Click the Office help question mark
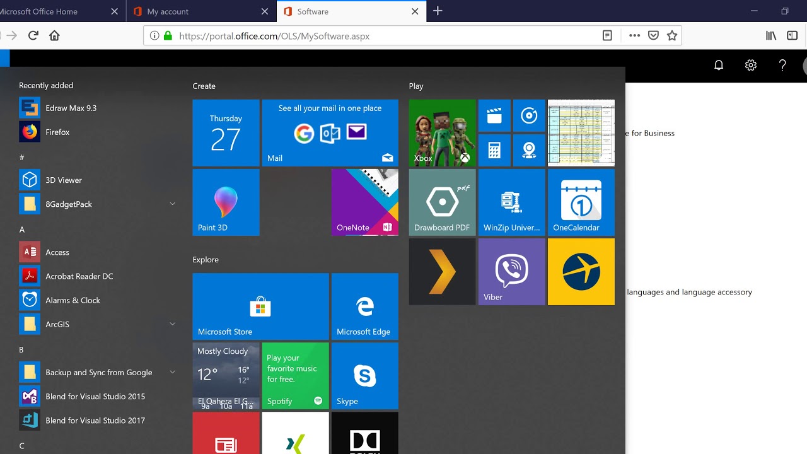Screen dimensions: 807x454 tap(782, 65)
